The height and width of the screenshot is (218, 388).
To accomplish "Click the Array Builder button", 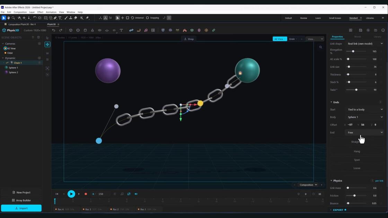I will 21,200.
